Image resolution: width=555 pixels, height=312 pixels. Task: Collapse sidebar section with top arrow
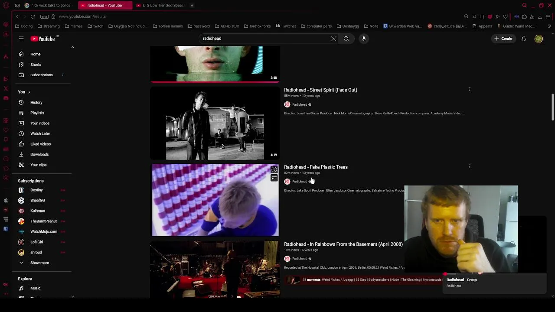[x=72, y=47]
